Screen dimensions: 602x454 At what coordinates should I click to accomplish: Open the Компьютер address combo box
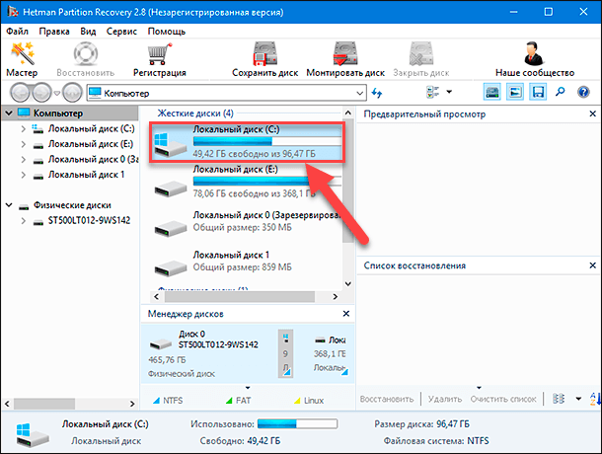coord(226,93)
